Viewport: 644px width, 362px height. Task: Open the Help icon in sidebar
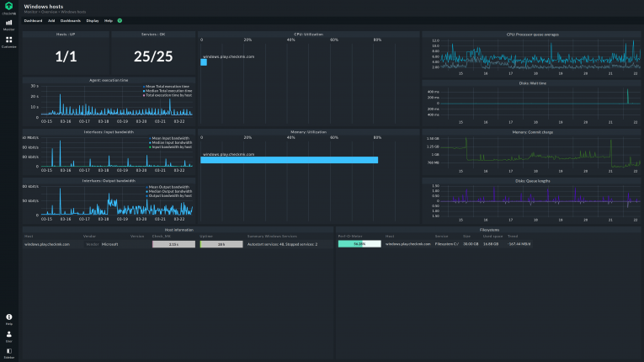coord(8,317)
